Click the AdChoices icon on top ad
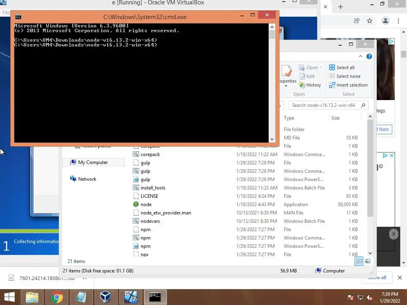The width and height of the screenshot is (407, 305). coord(391,41)
